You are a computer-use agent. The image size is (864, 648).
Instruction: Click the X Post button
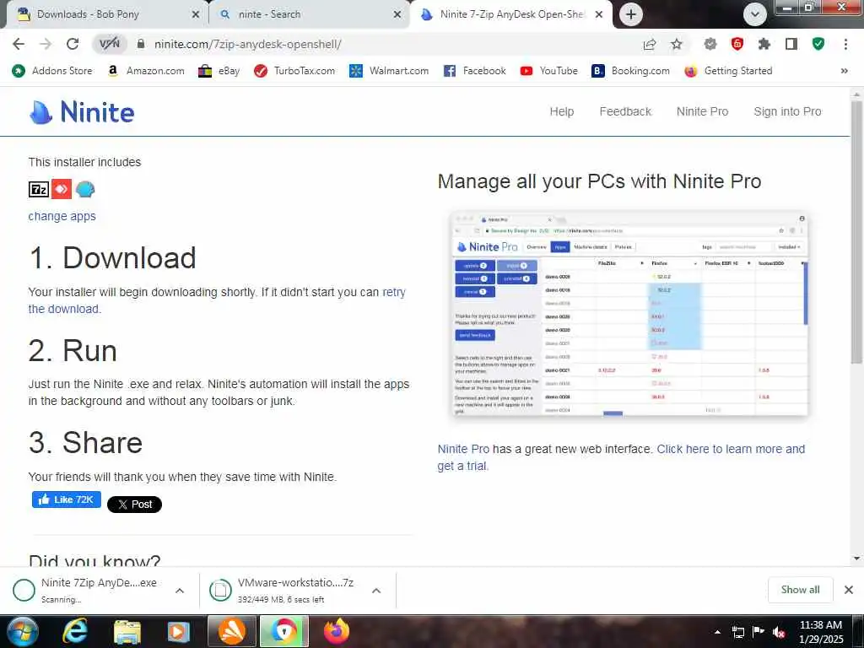click(x=134, y=505)
